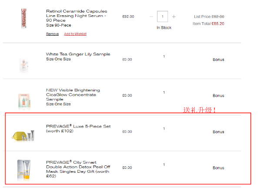261x188 pixels.
Task: Click the PREVAGE Luxe 5-Piece Set name
Action: (x=78, y=127)
